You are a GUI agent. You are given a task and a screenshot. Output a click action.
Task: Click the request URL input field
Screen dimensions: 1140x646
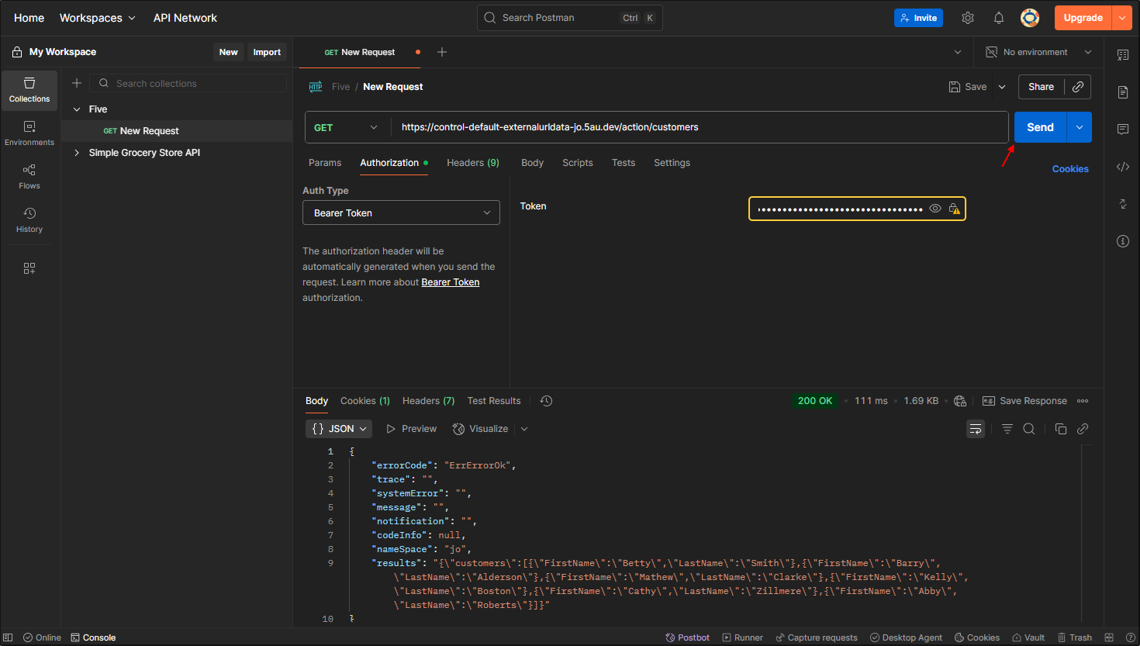pyautogui.click(x=698, y=128)
